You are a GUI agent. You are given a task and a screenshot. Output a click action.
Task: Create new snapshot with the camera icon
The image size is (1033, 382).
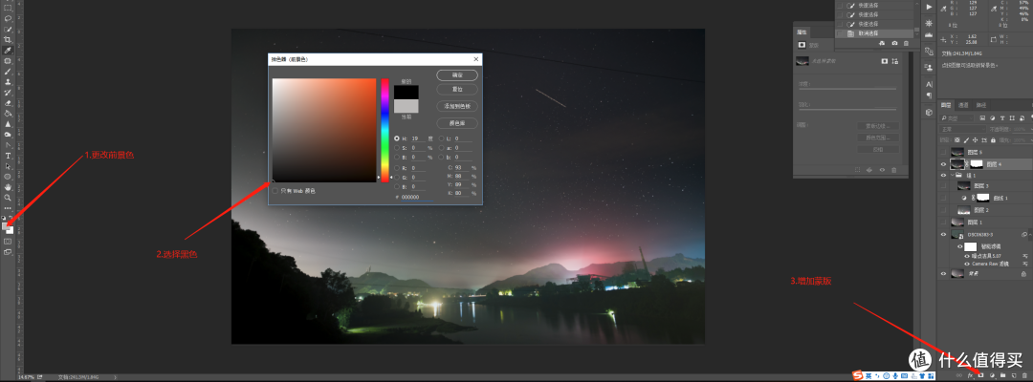[x=894, y=43]
